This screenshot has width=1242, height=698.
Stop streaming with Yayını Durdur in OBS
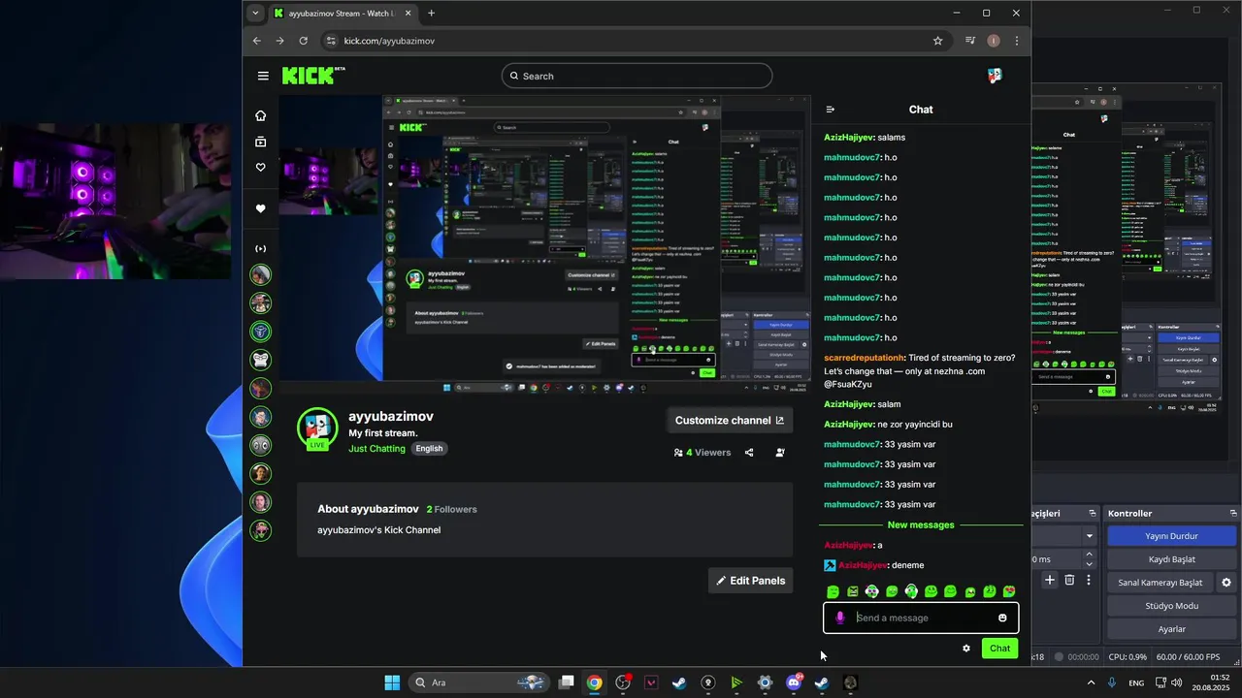[1171, 536]
